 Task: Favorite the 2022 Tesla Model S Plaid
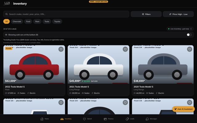tap(61, 49)
